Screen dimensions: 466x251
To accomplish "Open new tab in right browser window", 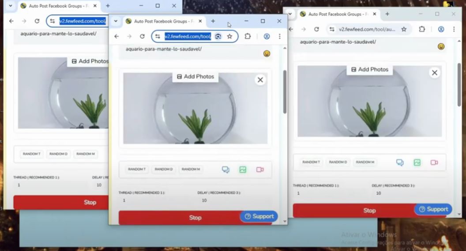I will point(387,14).
